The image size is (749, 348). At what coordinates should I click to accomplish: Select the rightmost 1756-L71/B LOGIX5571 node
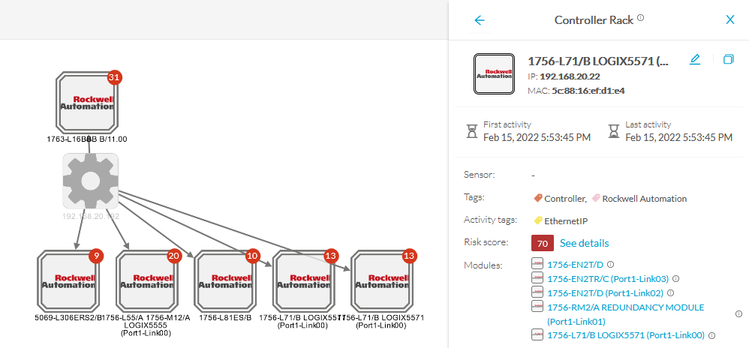point(382,281)
